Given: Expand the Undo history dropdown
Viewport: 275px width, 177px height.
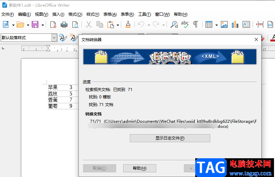Looking at the screenshot, I should 149,25.
